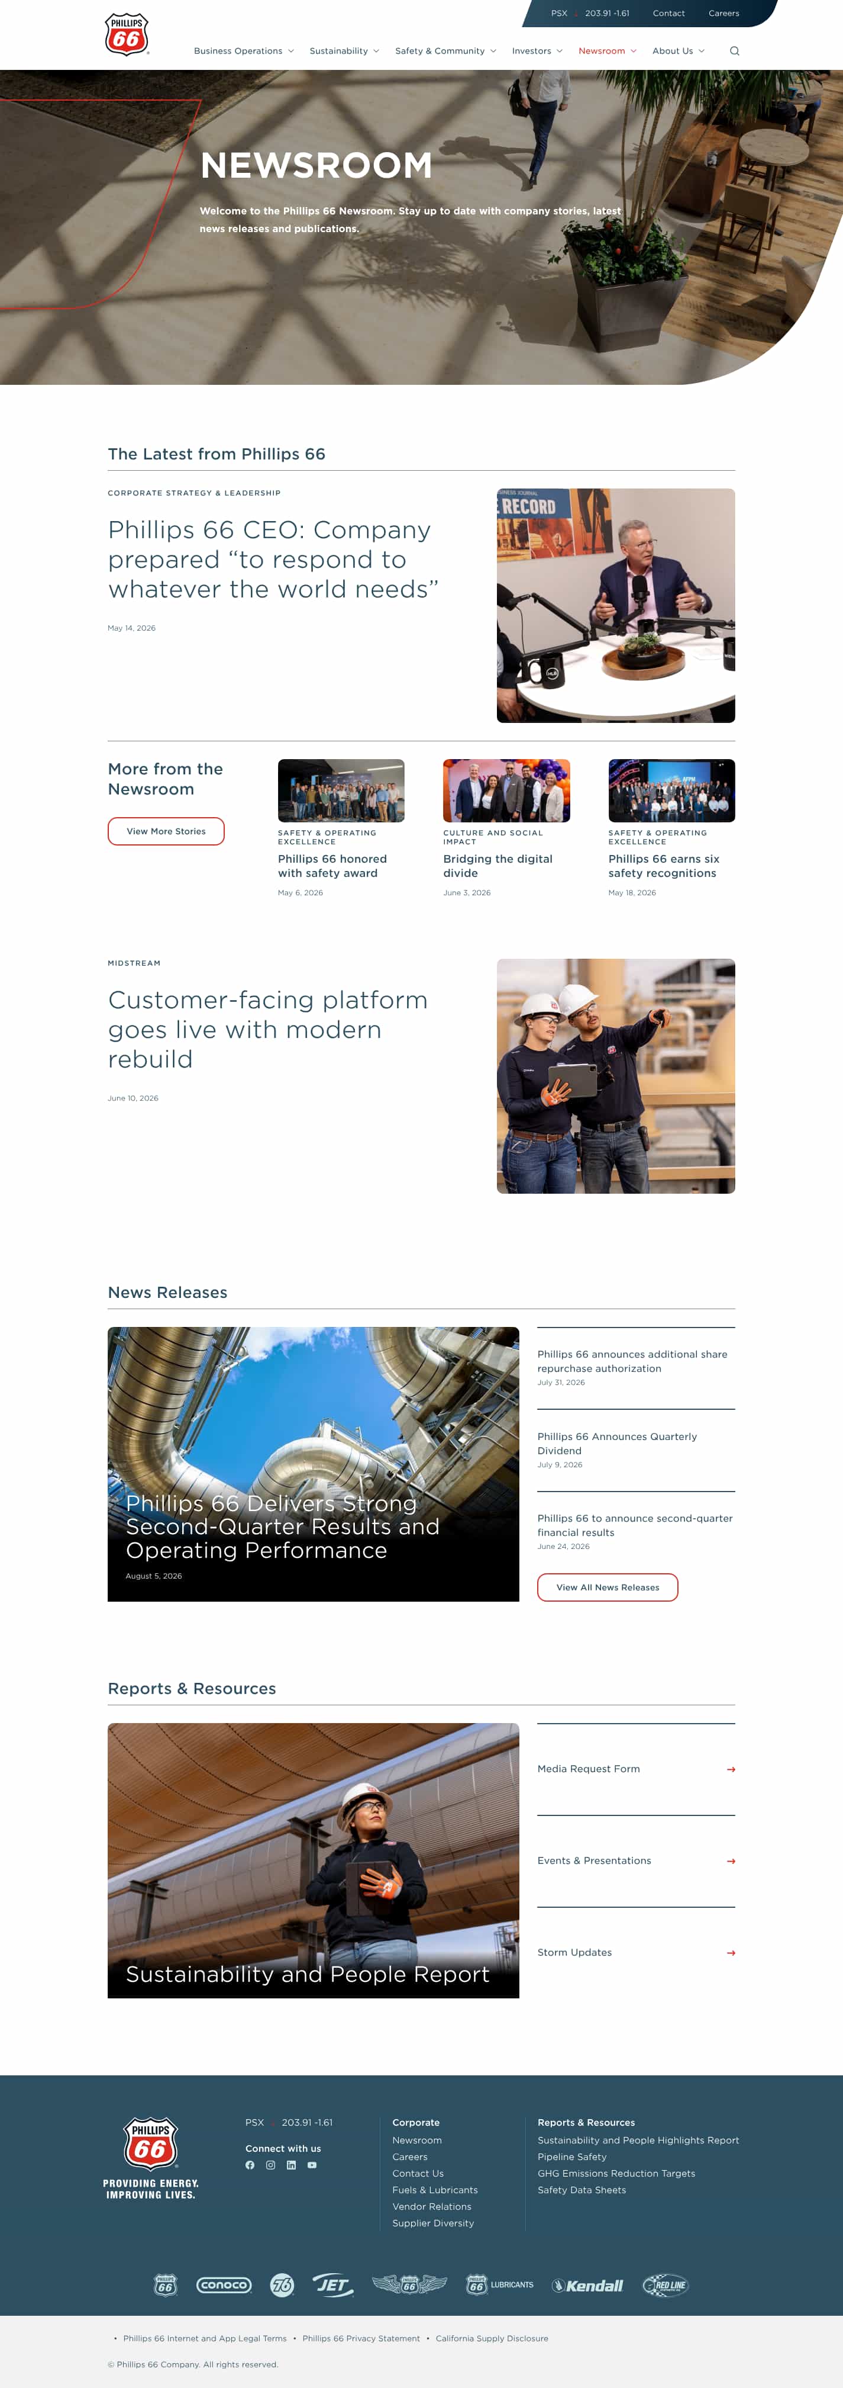The image size is (843, 2388).
Task: Click the arrow beside Storm Updates
Action: pos(731,1953)
